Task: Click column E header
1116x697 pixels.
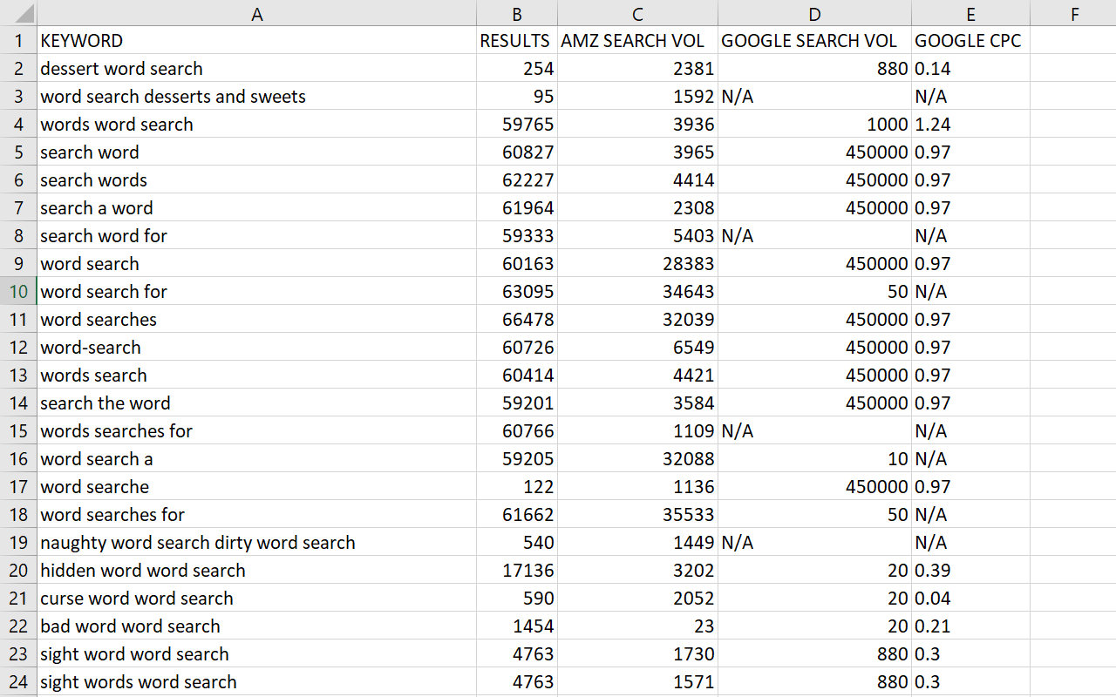Action: tap(970, 13)
